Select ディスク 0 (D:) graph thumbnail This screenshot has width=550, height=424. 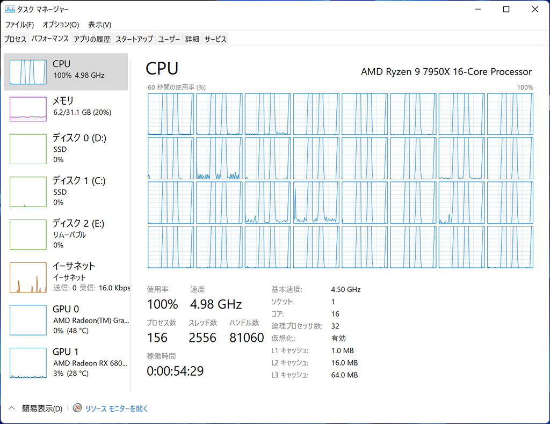(x=28, y=149)
